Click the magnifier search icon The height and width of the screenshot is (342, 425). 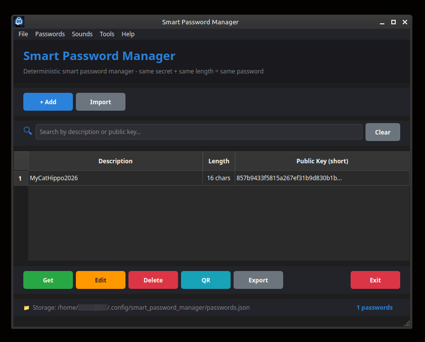click(x=28, y=131)
